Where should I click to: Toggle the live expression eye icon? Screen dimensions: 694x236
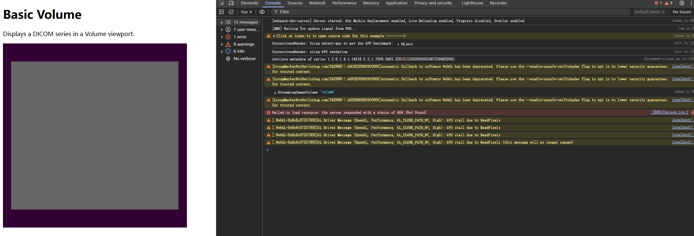262,12
